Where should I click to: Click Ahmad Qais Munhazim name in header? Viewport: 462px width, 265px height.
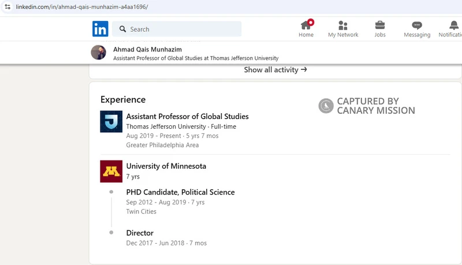[x=147, y=50]
